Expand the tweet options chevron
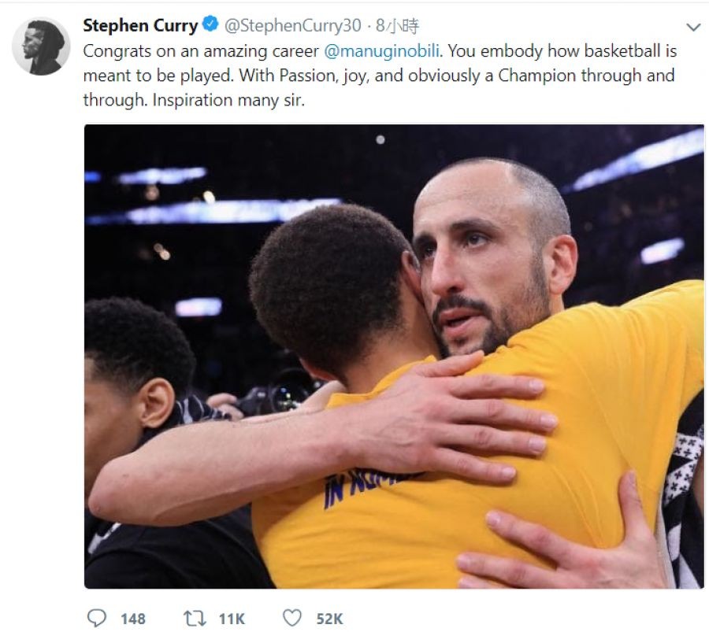 coord(693,27)
